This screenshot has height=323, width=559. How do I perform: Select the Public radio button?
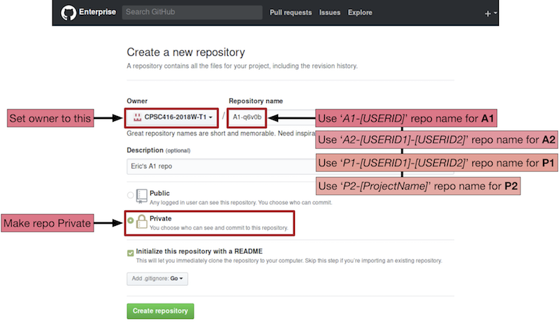point(130,196)
